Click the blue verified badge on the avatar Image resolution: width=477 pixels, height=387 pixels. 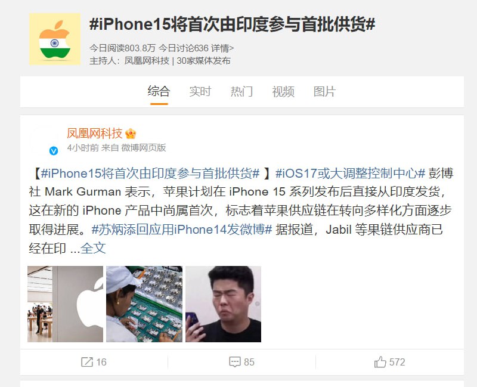point(54,151)
